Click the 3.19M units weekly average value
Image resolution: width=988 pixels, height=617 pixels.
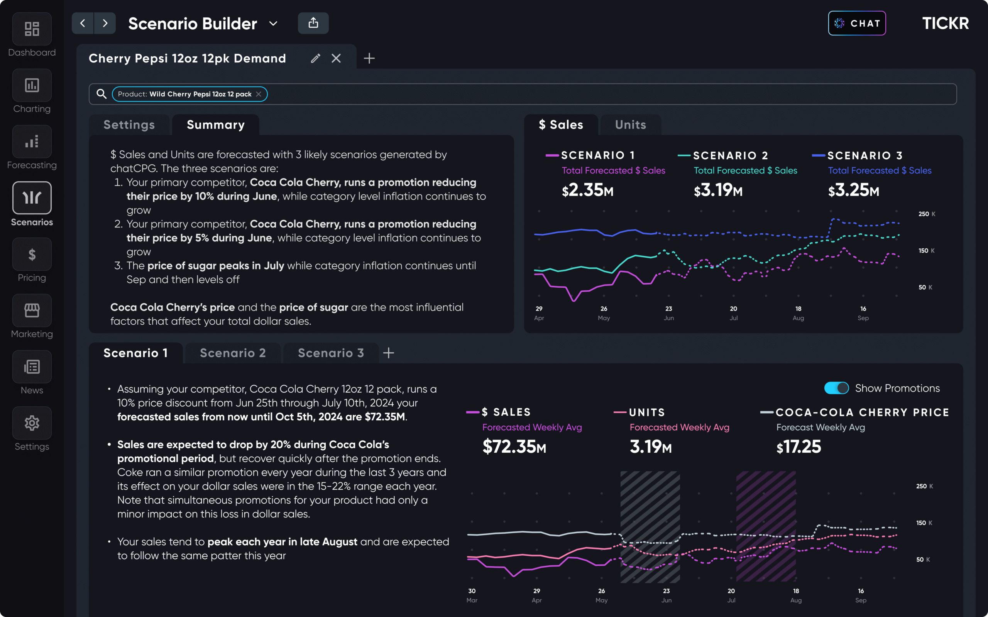(651, 447)
